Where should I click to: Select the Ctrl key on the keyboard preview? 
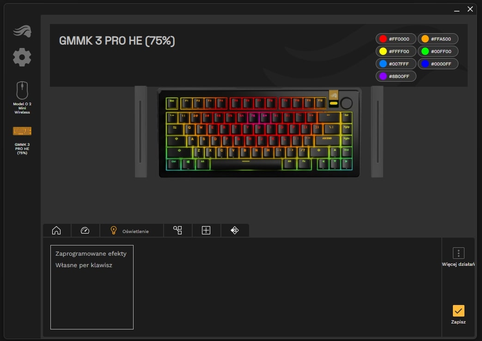click(173, 164)
